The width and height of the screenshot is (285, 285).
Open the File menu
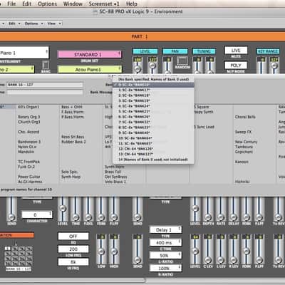pos(11,4)
